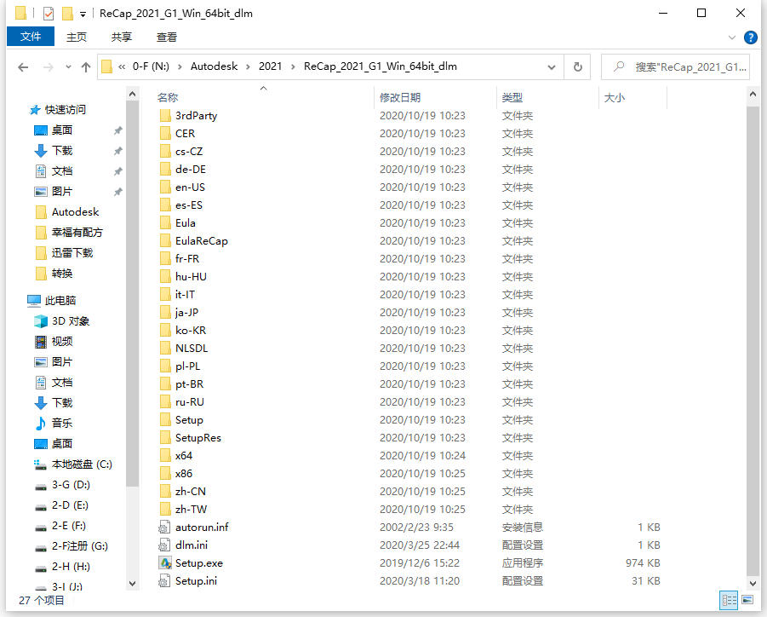
Task: Select the en-US folder
Action: tap(190, 187)
